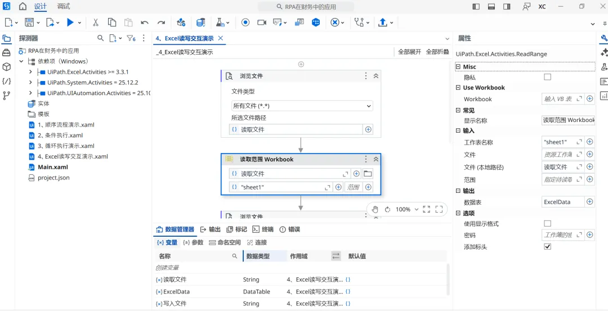Switch to the 输出 panel tab
The image size is (608, 311).
tap(211, 229)
